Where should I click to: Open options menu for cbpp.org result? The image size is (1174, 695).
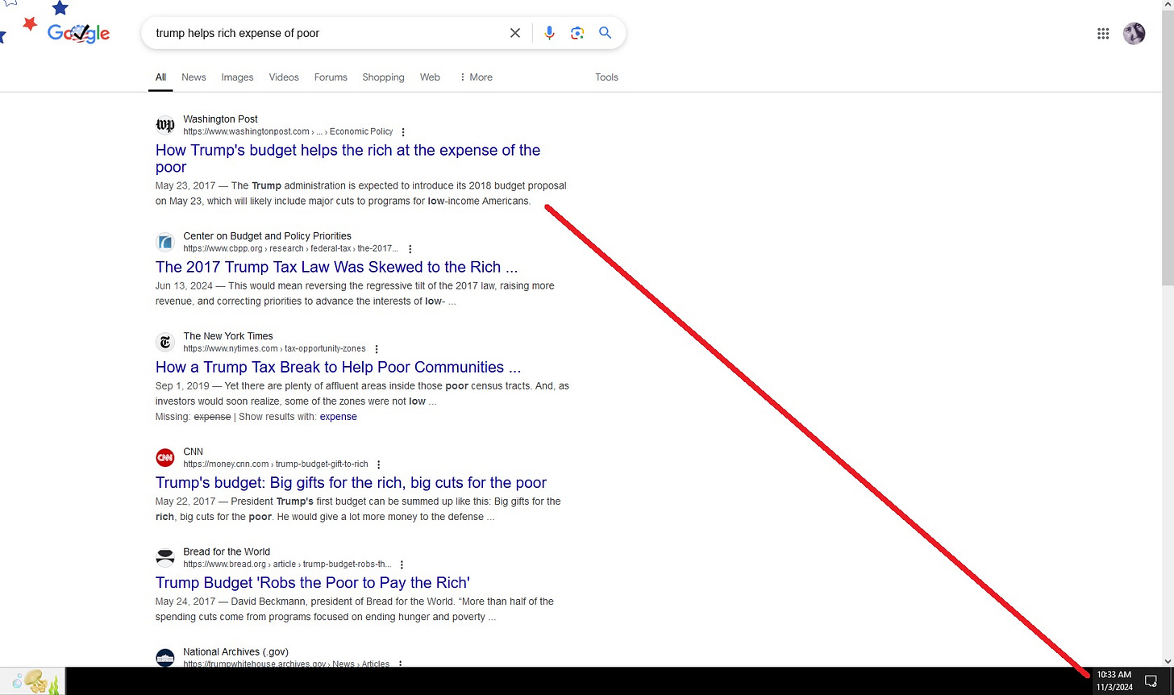point(410,249)
